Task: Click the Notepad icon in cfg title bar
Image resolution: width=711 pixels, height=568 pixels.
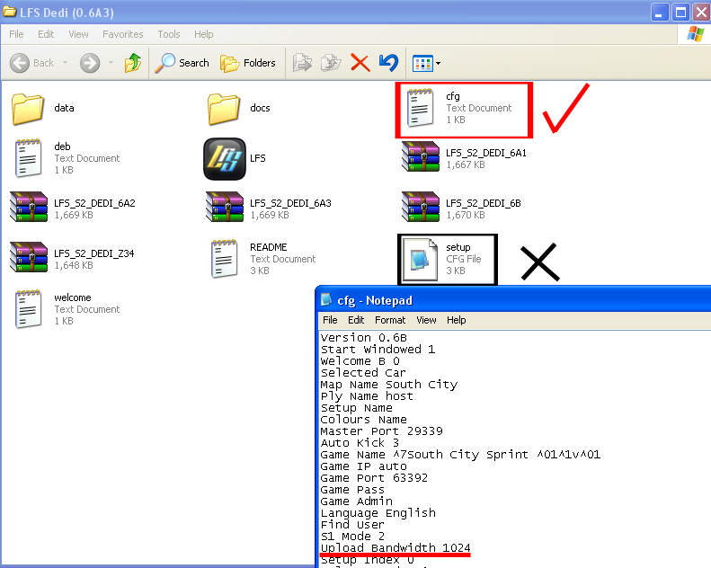Action: click(x=326, y=299)
